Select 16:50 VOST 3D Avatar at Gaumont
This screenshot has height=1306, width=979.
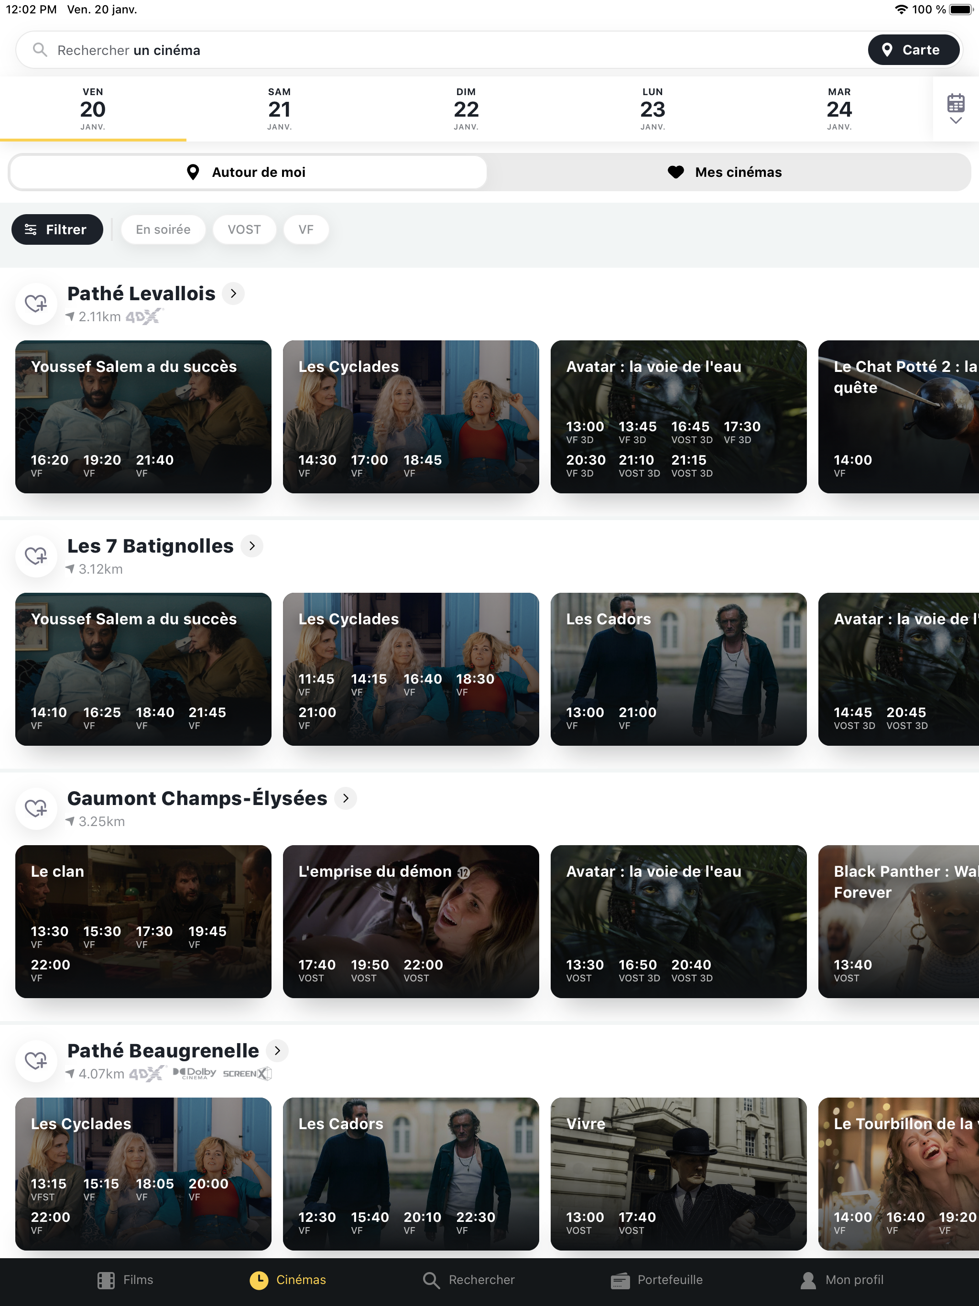tap(639, 970)
